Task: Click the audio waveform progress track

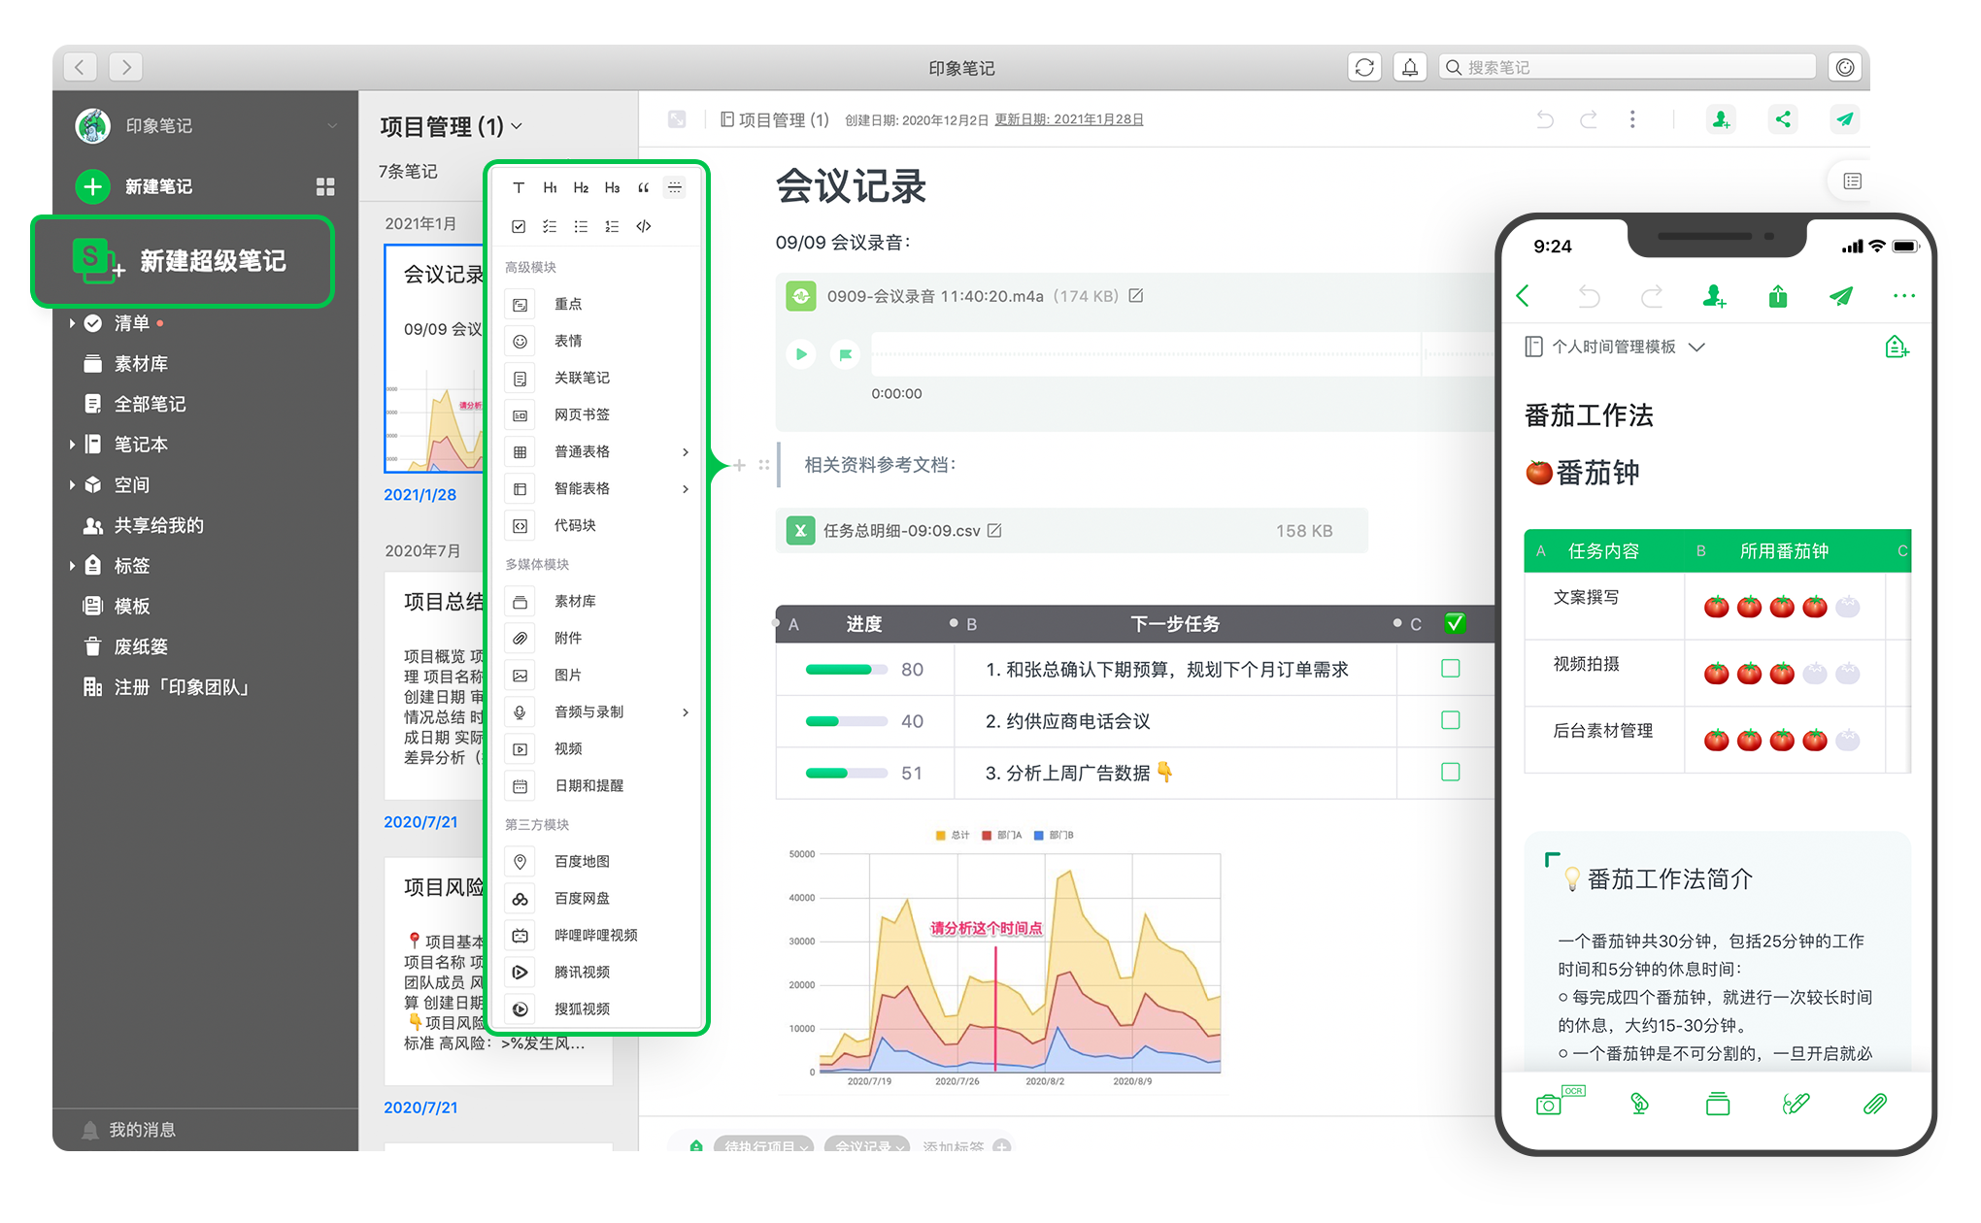Action: [1183, 354]
